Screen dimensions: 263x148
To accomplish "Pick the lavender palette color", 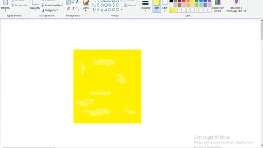I will pyautogui.click(x=209, y=5).
